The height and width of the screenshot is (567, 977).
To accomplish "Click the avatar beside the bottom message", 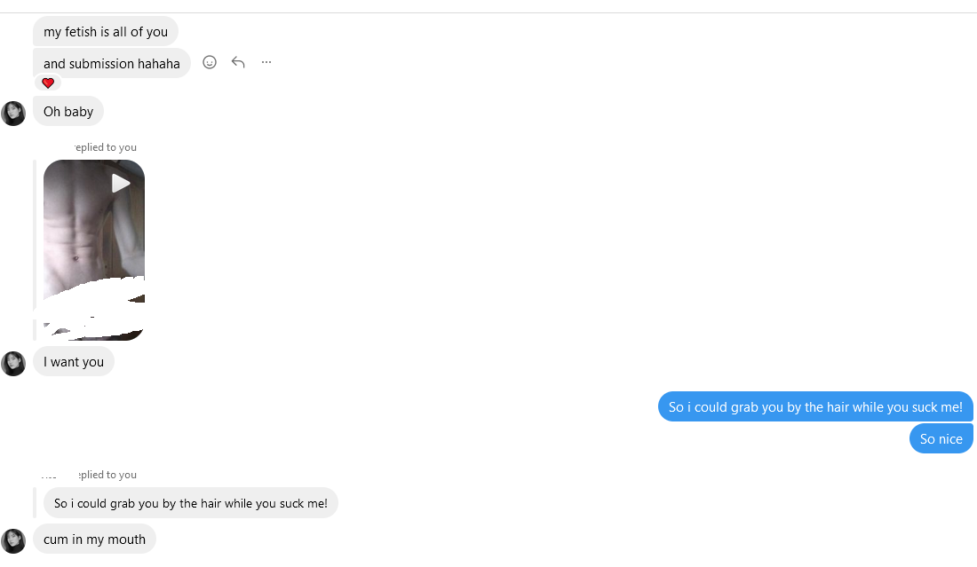I will [x=13, y=540].
